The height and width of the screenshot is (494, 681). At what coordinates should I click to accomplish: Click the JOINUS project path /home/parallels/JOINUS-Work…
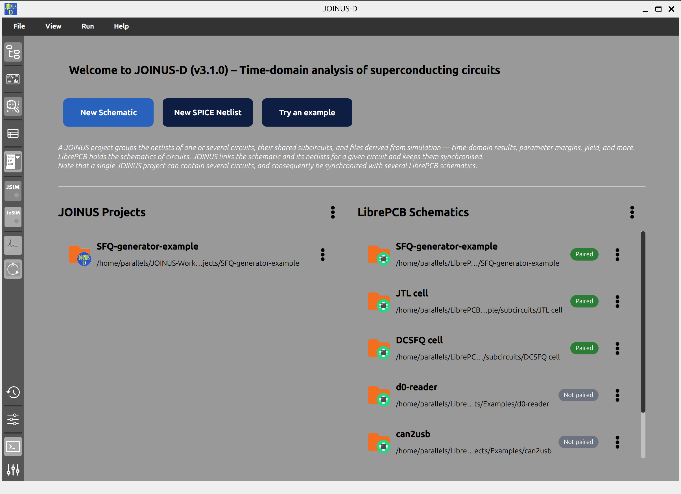[x=198, y=263]
